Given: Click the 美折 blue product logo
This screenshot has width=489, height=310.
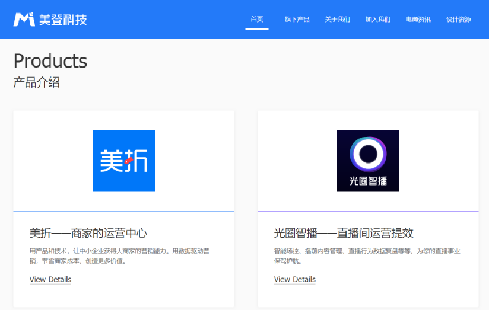Looking at the screenshot, I should pyautogui.click(x=123, y=161).
